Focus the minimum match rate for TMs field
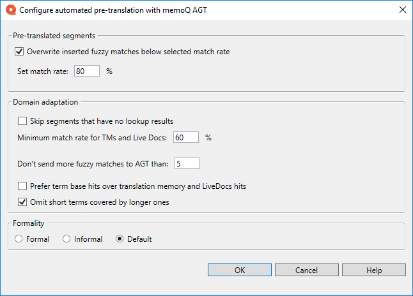Screen dimensions: 413x296 coord(187,137)
